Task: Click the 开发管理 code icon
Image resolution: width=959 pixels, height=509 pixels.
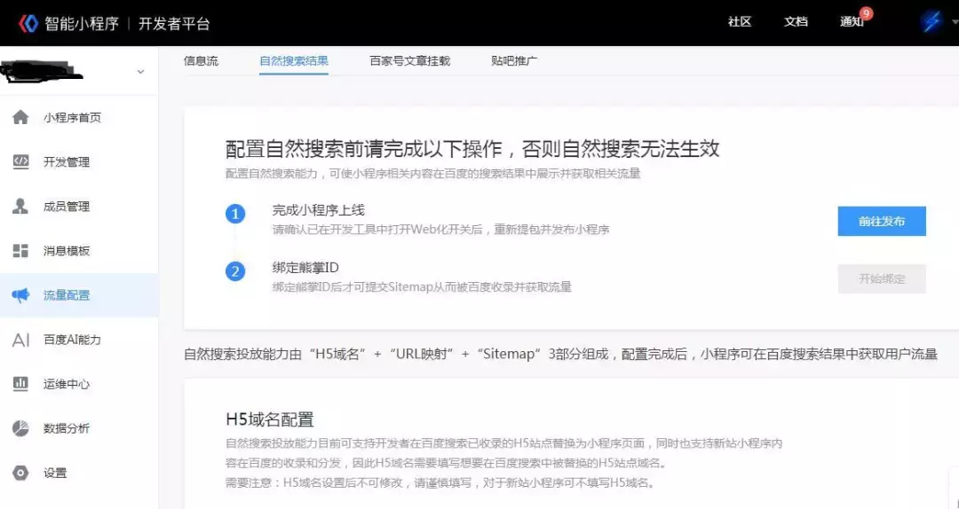Action: (20, 162)
